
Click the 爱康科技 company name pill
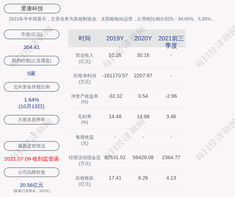(x=32, y=9)
